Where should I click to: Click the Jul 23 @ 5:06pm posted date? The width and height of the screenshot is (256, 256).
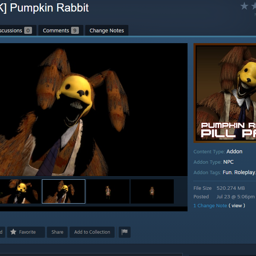(x=236, y=196)
